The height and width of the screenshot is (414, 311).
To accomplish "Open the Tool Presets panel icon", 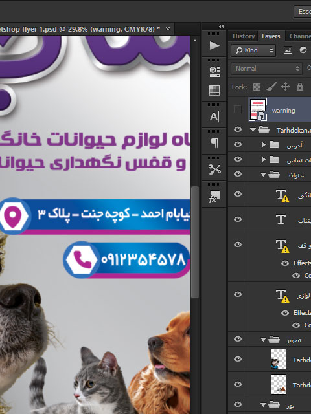I will [214, 169].
